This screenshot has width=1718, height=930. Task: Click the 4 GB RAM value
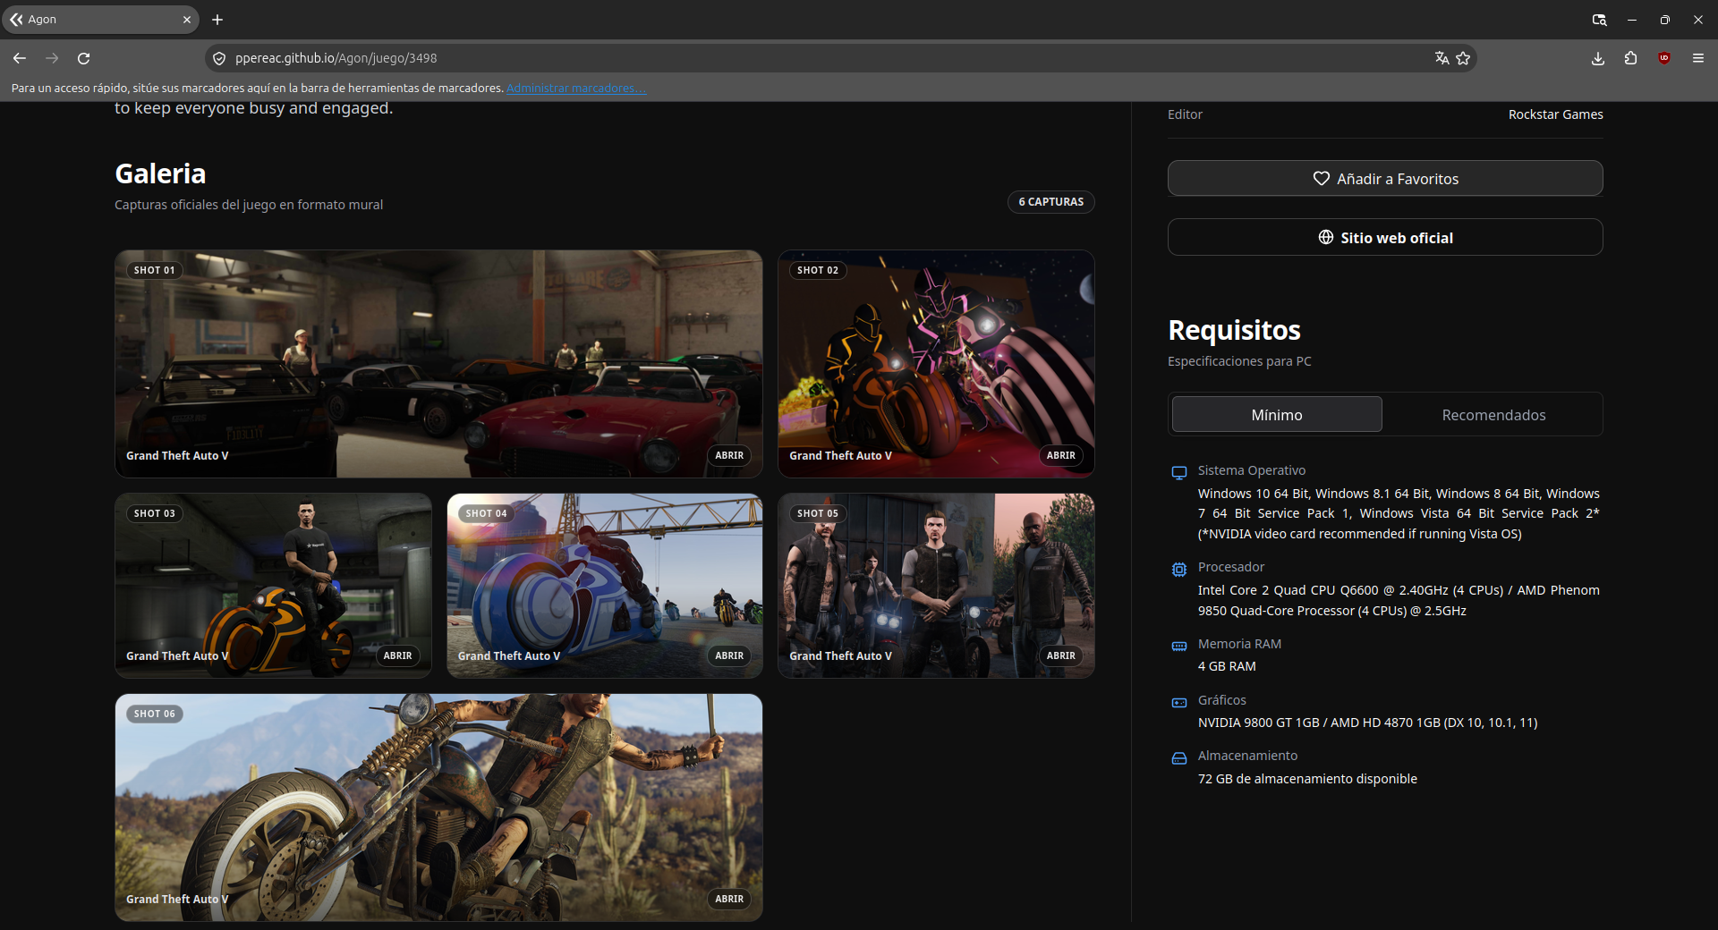[1227, 666]
